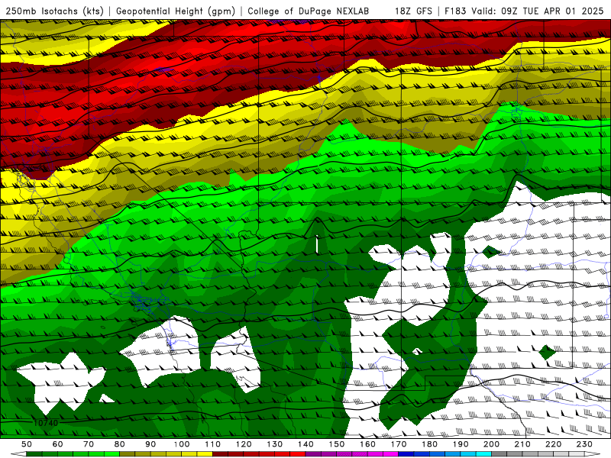The width and height of the screenshot is (611, 458).
Task: Click the legend value "200"
Action: point(492,444)
